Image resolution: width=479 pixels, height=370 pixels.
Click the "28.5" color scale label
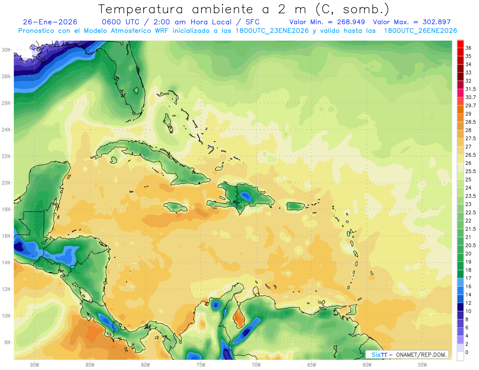[x=471, y=122]
